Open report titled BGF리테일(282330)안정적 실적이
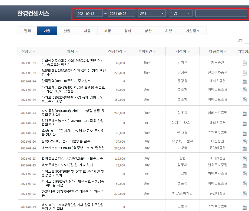The width and height of the screenshot is (249, 211). point(74,72)
